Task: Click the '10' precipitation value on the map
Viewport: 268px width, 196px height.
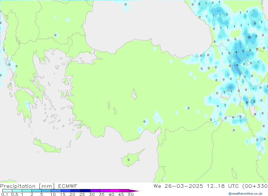Action: point(249,37)
